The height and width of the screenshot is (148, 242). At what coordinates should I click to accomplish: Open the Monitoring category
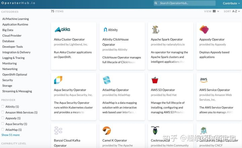point(9,63)
